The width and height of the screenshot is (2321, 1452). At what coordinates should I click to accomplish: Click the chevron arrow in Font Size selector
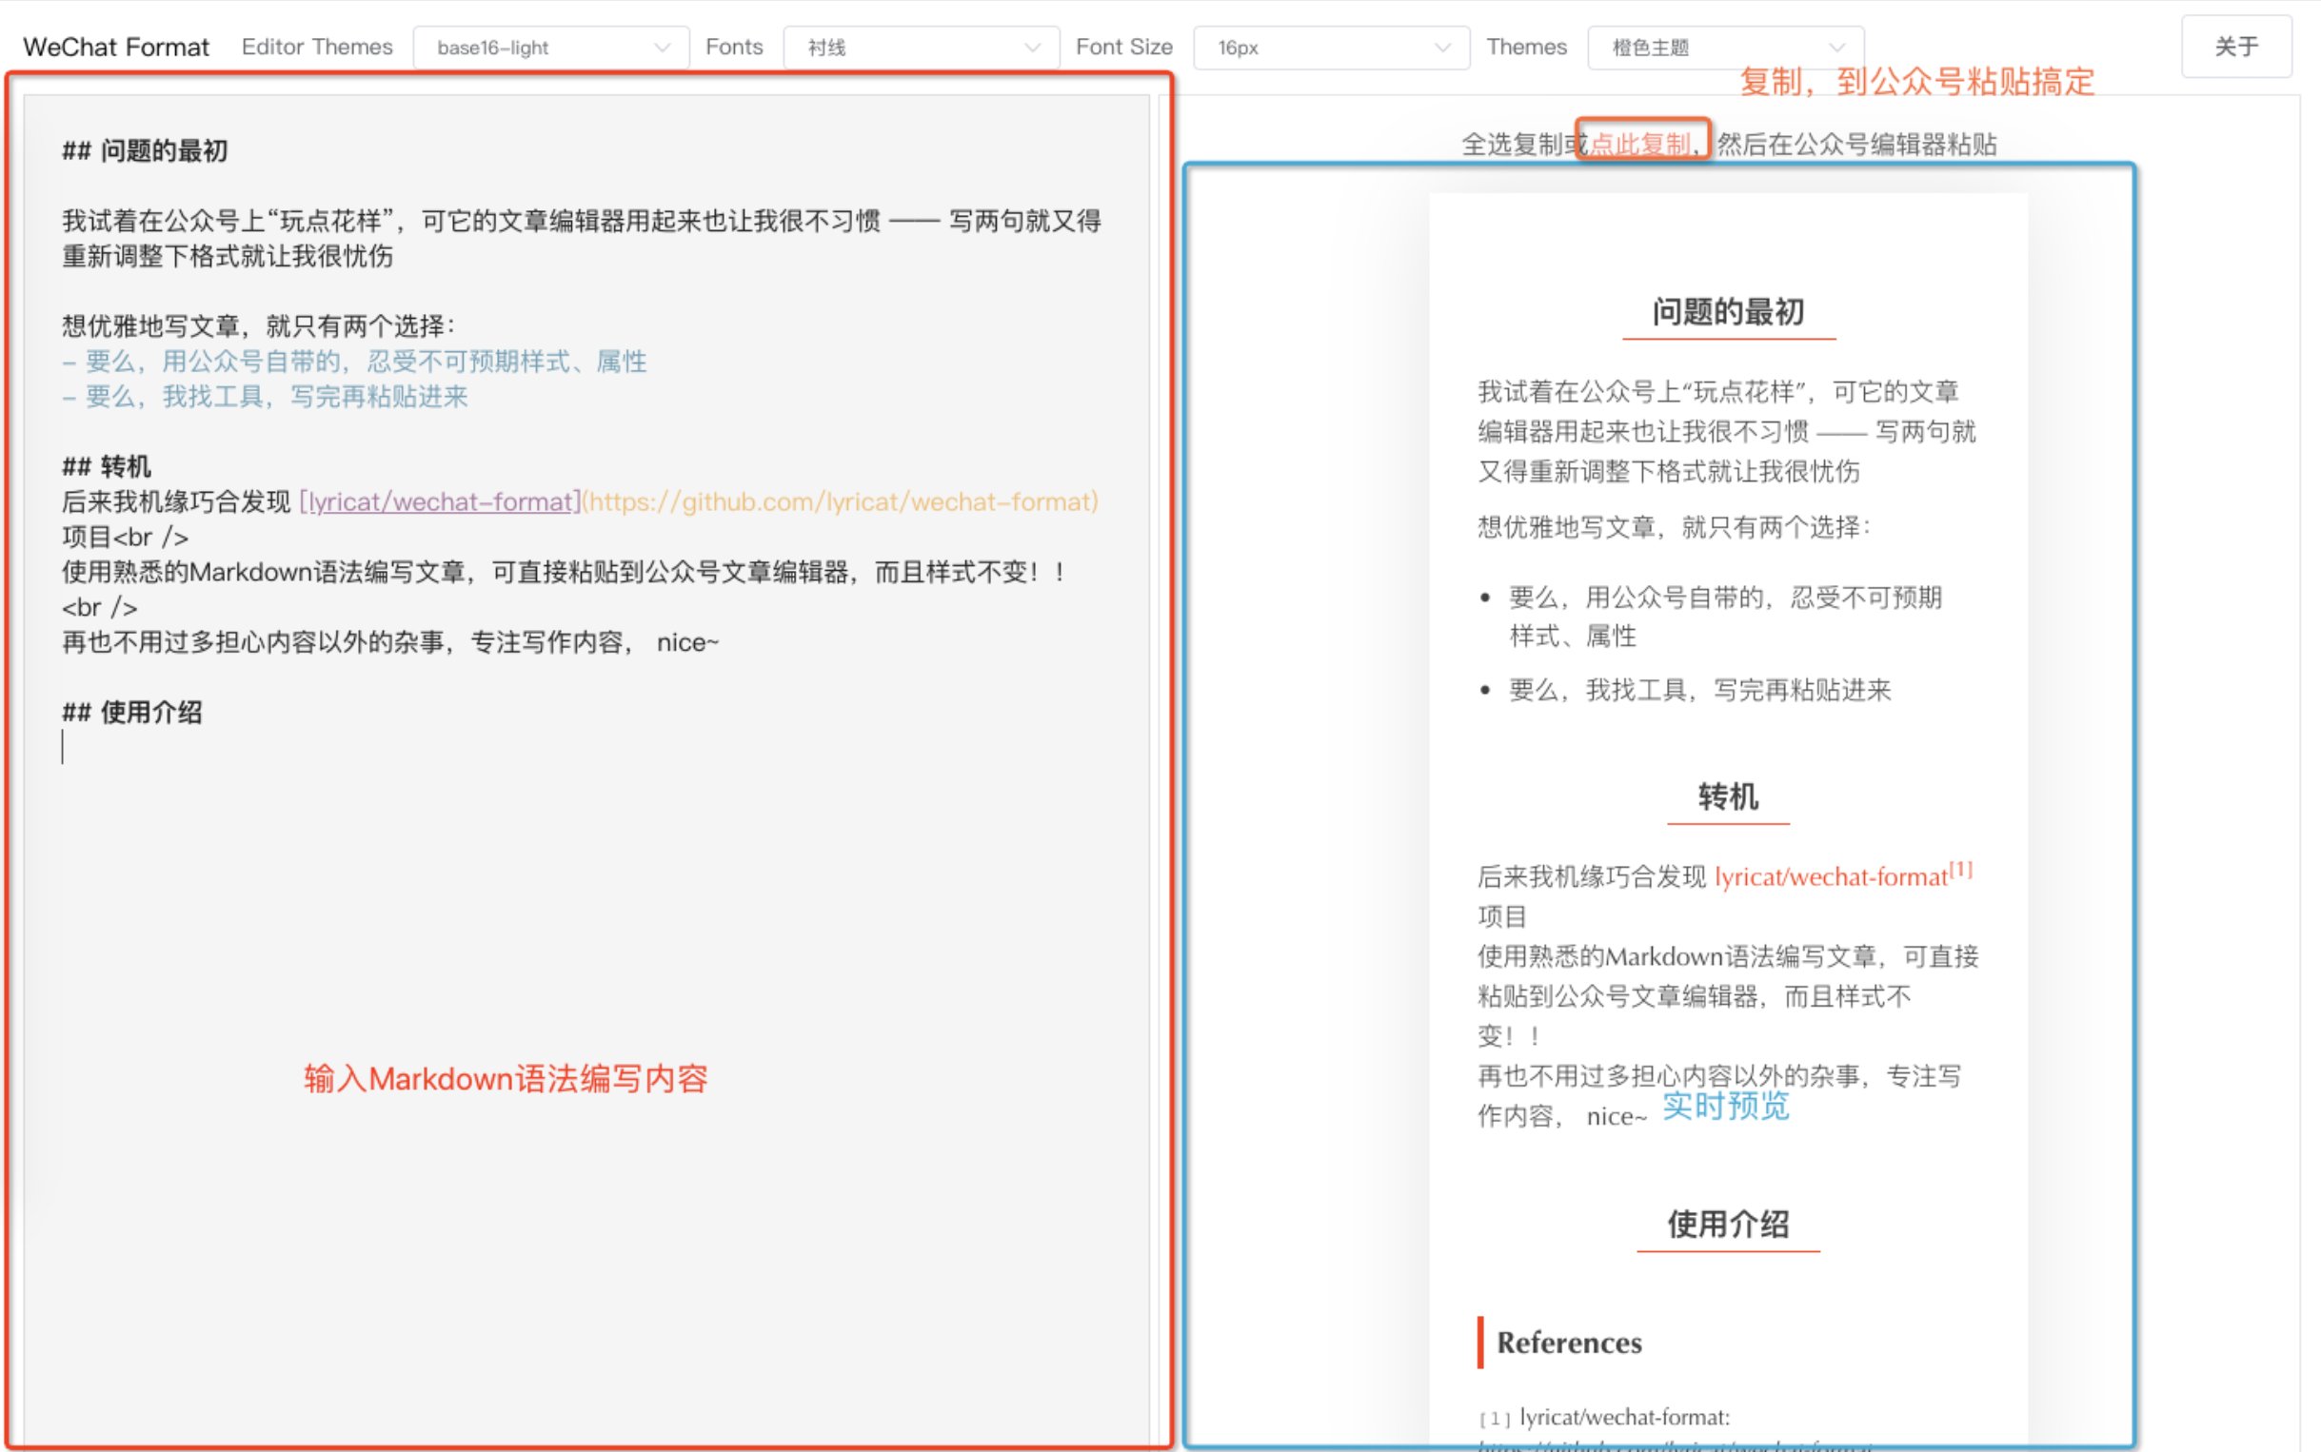click(1442, 47)
